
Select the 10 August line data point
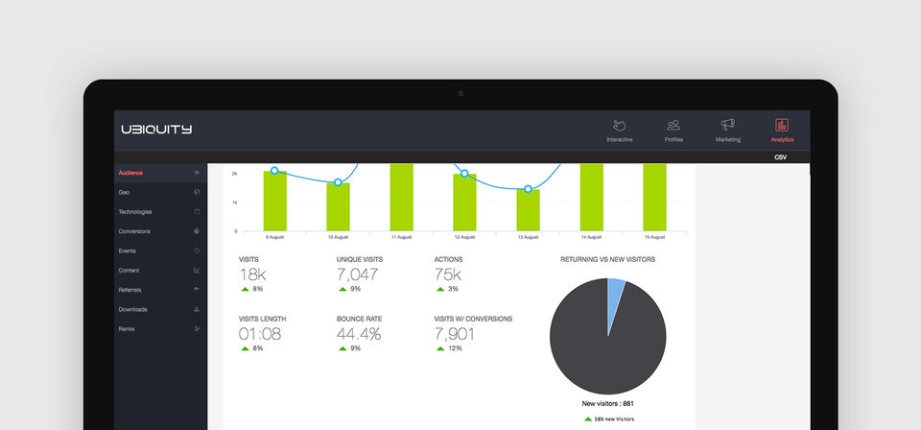[338, 182]
